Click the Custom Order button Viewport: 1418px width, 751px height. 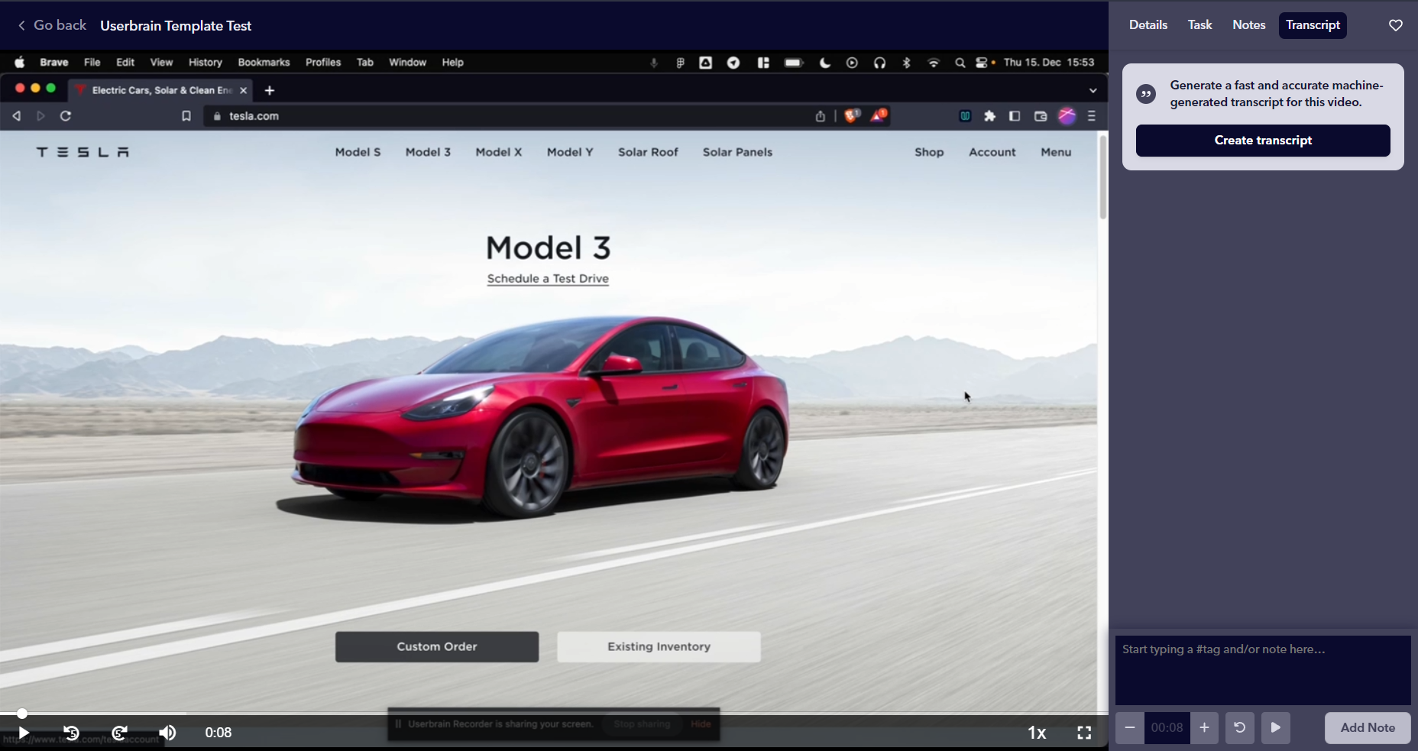(437, 647)
